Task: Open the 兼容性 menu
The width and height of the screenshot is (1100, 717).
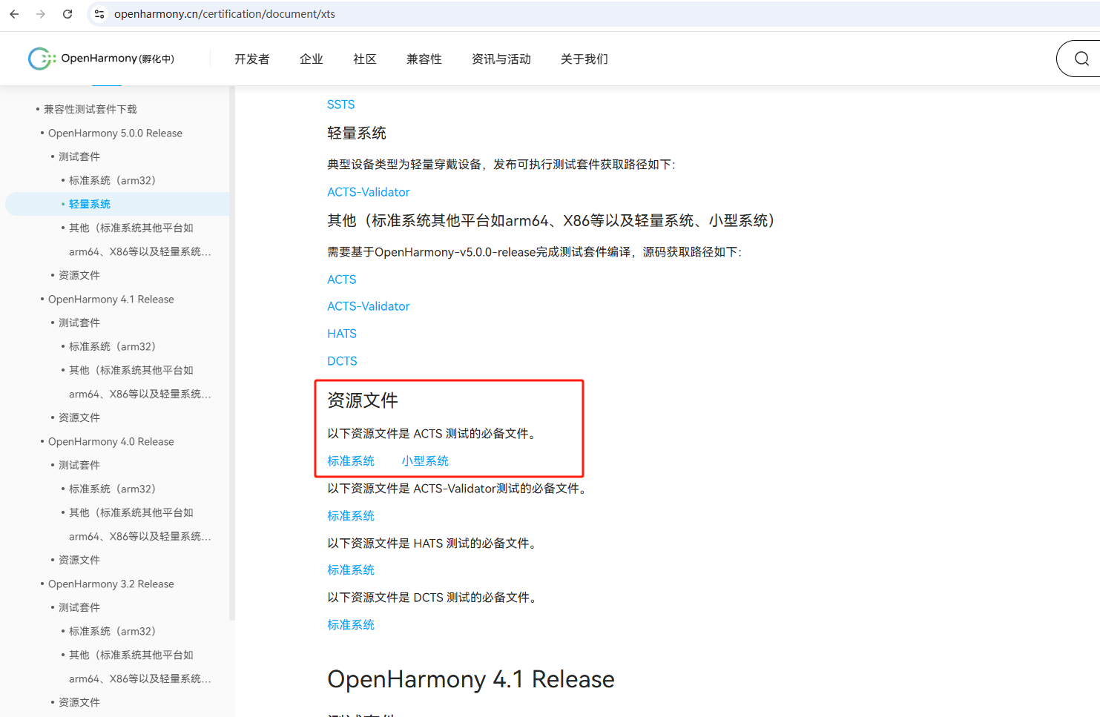Action: click(424, 59)
